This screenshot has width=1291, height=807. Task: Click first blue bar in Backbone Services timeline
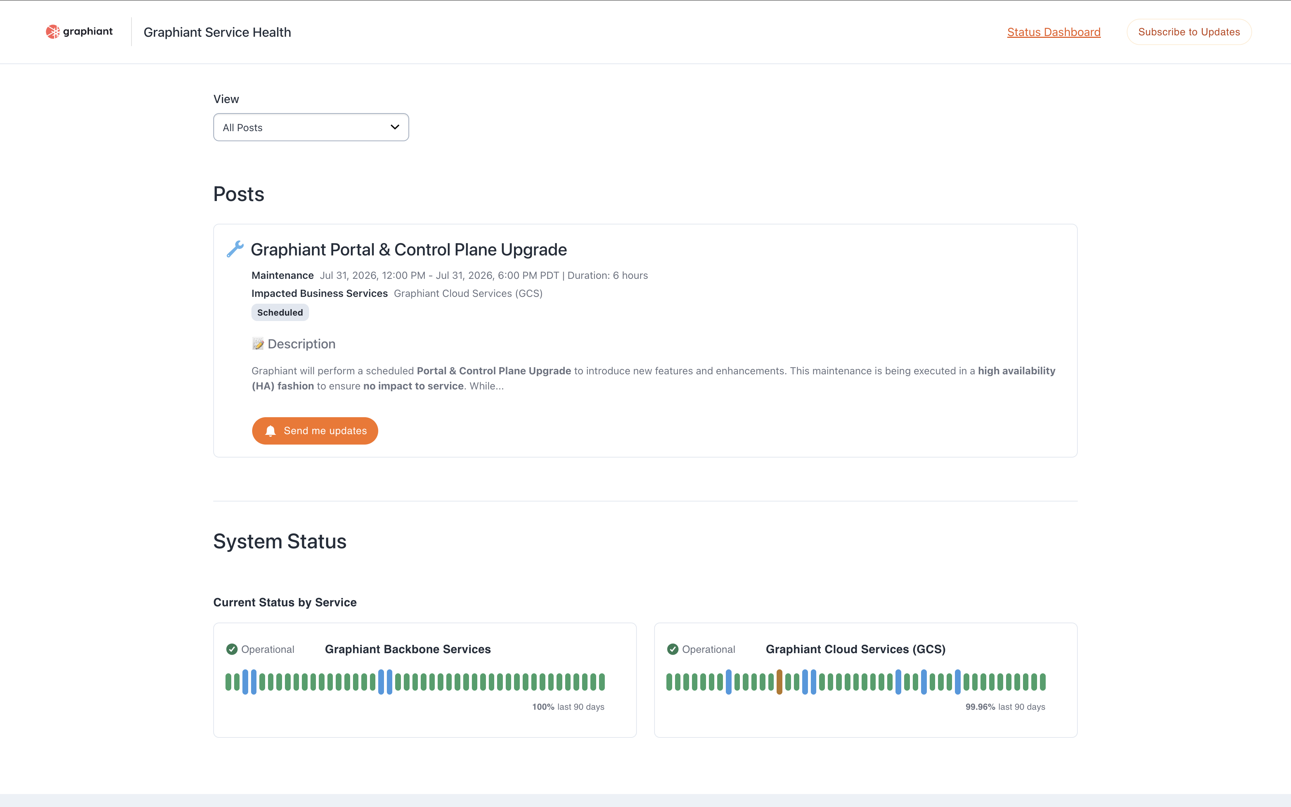click(245, 682)
